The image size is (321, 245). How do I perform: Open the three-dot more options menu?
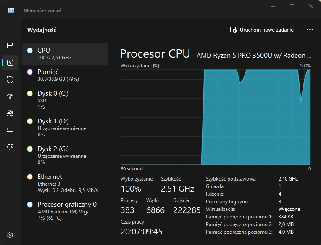310,30
